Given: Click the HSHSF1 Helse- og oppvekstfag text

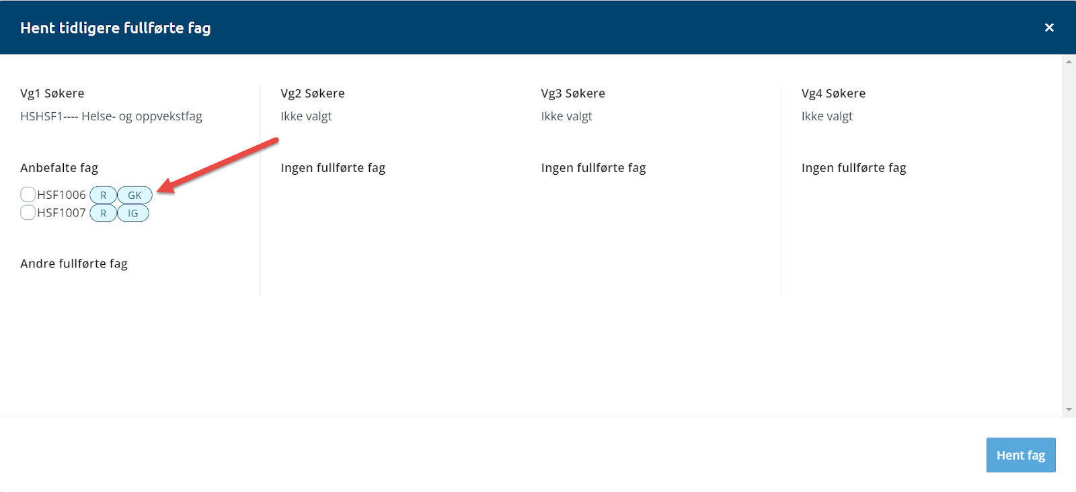Looking at the screenshot, I should pyautogui.click(x=111, y=116).
